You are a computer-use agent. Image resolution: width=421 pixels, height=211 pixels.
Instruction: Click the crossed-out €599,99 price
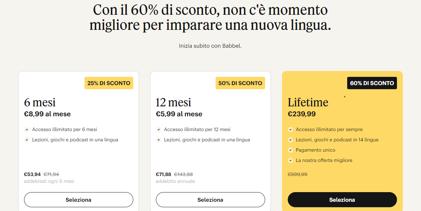coord(297,174)
